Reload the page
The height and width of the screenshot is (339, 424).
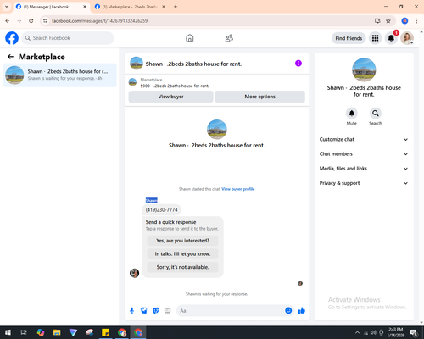(x=31, y=21)
